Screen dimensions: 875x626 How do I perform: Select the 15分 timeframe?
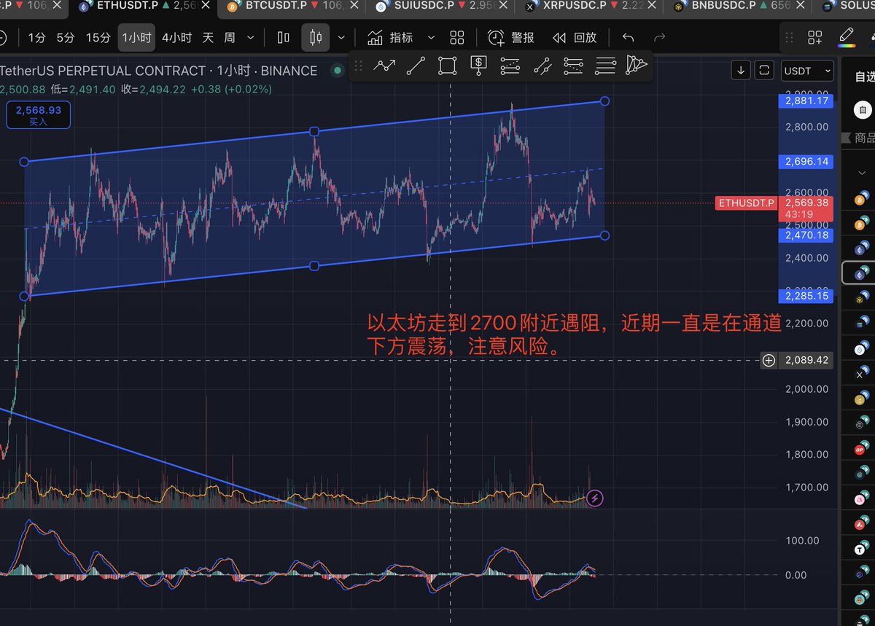[98, 37]
